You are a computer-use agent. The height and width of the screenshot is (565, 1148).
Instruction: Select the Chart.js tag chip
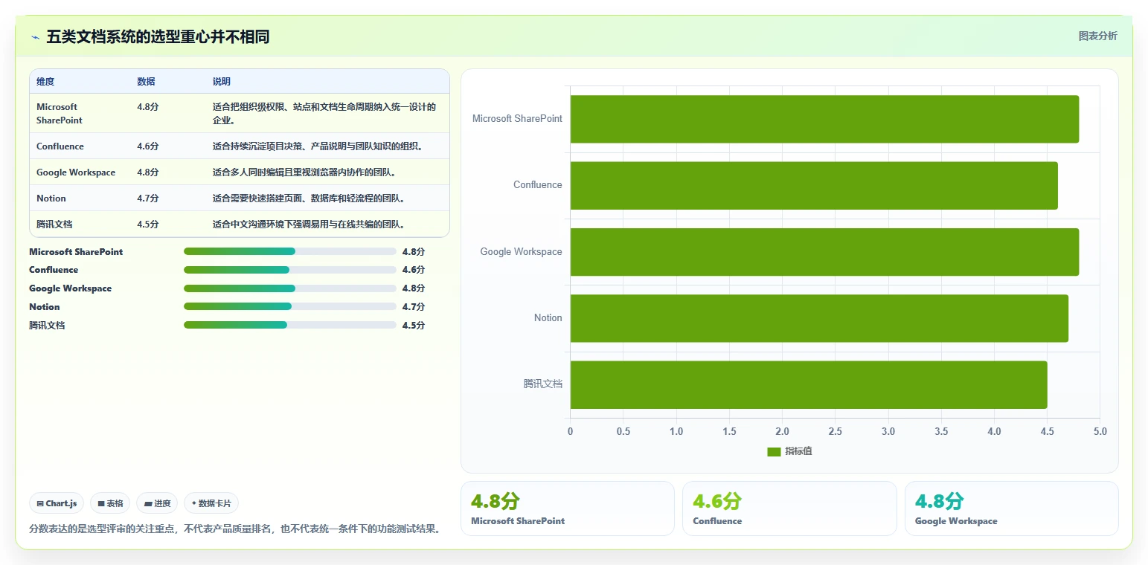click(57, 503)
